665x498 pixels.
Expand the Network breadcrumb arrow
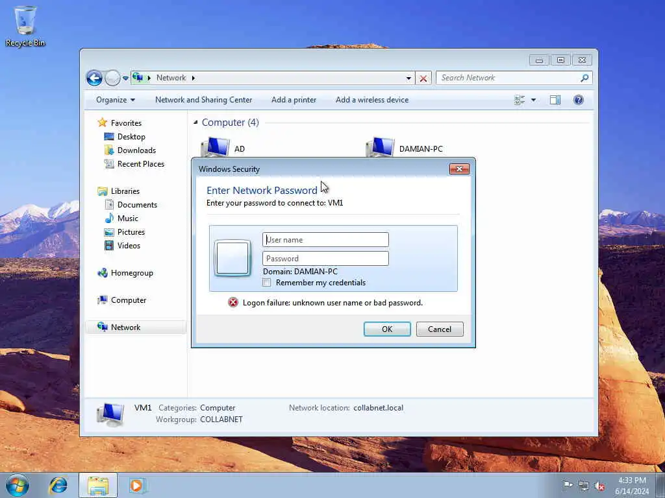click(194, 78)
